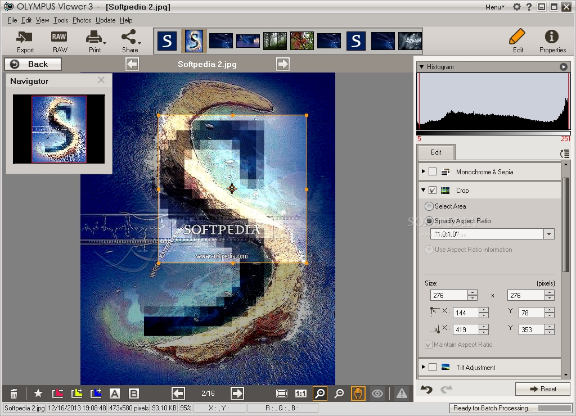This screenshot has height=416, width=576.
Task: Click top-left X field showing 144
Action: coord(466,313)
